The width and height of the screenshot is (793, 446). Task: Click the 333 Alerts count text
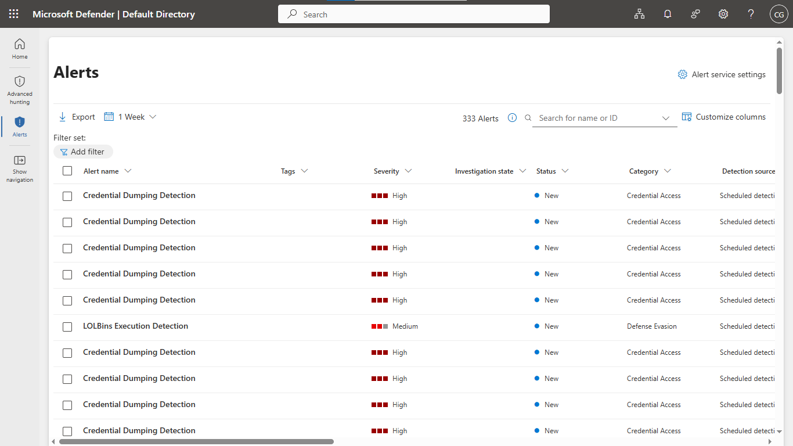pyautogui.click(x=481, y=118)
